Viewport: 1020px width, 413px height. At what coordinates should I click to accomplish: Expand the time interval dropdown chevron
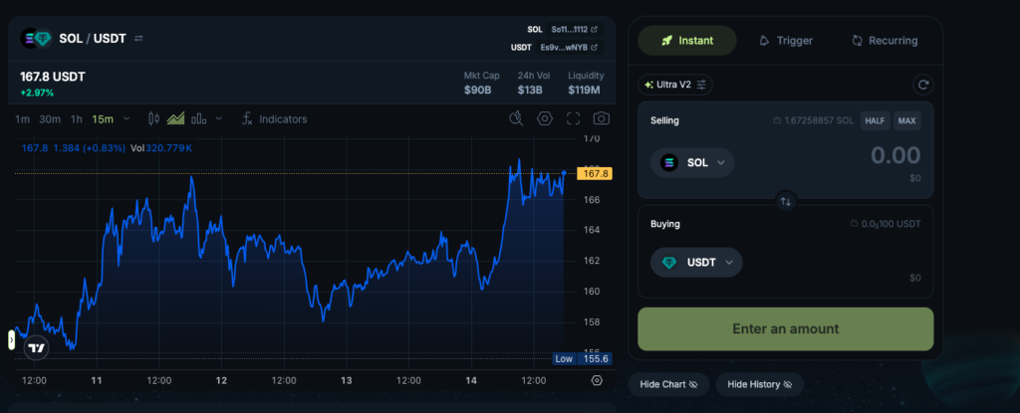[127, 119]
